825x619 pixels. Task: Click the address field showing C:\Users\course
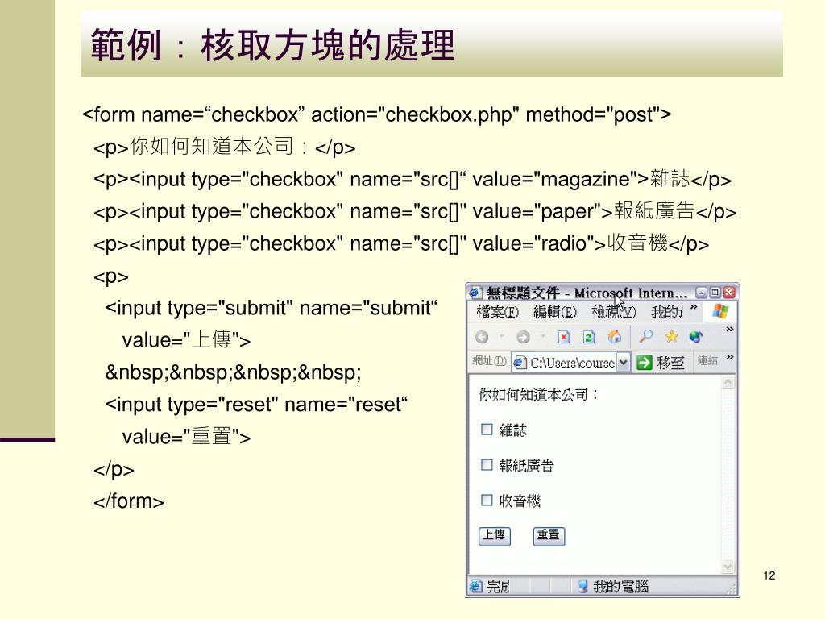570,363
